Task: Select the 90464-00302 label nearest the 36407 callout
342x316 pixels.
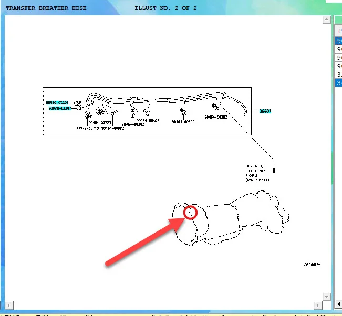Action: coord(216,117)
